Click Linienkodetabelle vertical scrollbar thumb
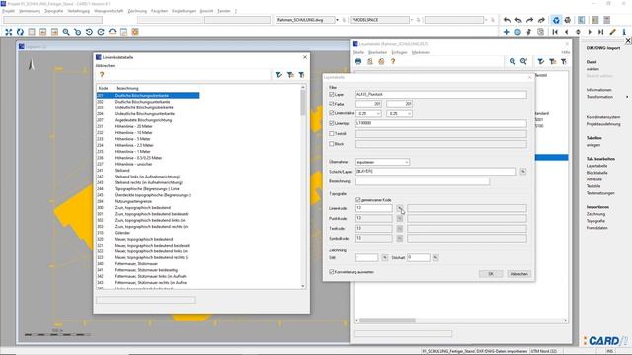632x355 pixels. coord(303,103)
